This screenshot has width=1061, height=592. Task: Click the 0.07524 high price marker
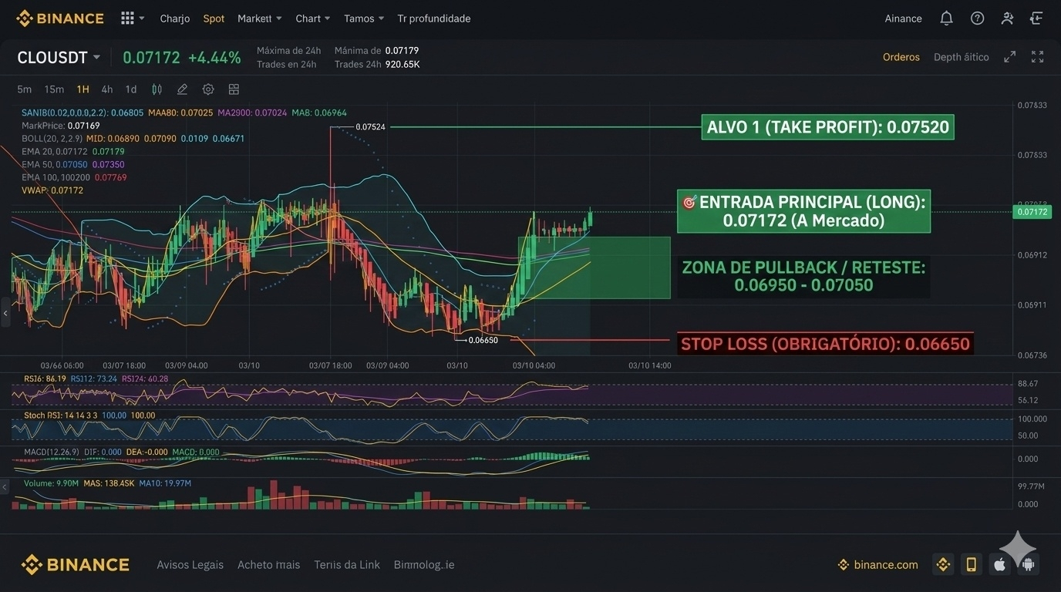click(370, 127)
